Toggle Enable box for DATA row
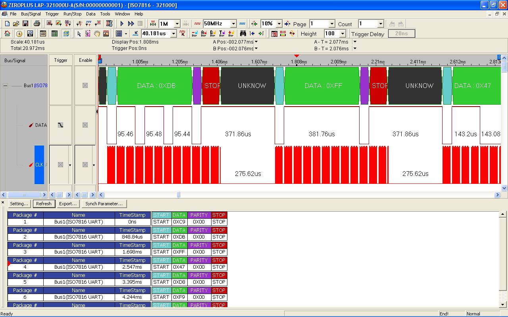 [x=85, y=125]
